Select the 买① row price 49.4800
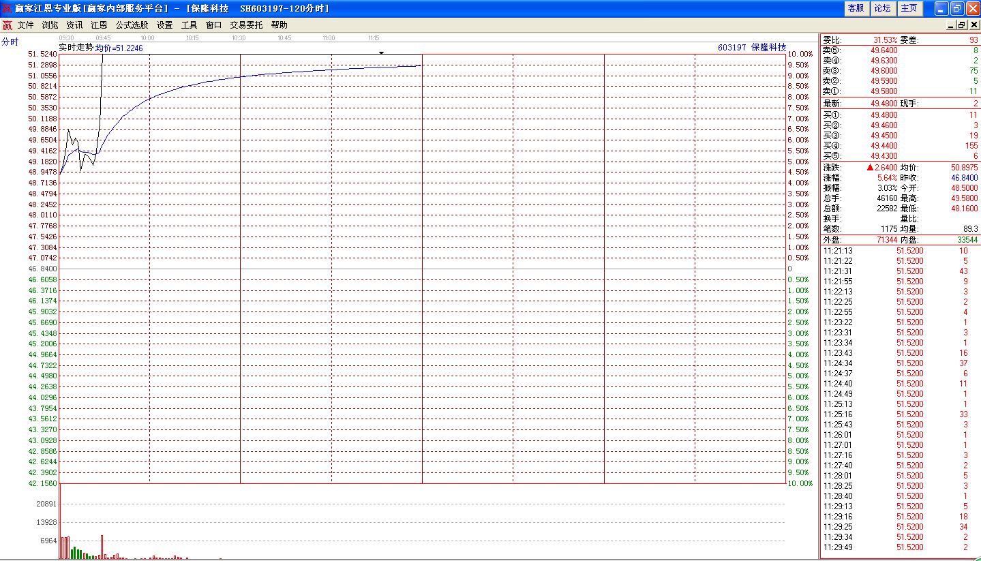The width and height of the screenshot is (981, 561). (884, 115)
